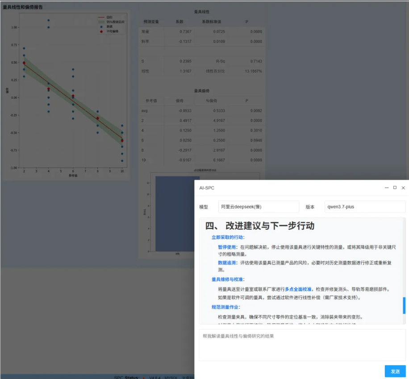The image size is (409, 379).
Task: Click the blue bar in the percentage chart
Action: 175,214
